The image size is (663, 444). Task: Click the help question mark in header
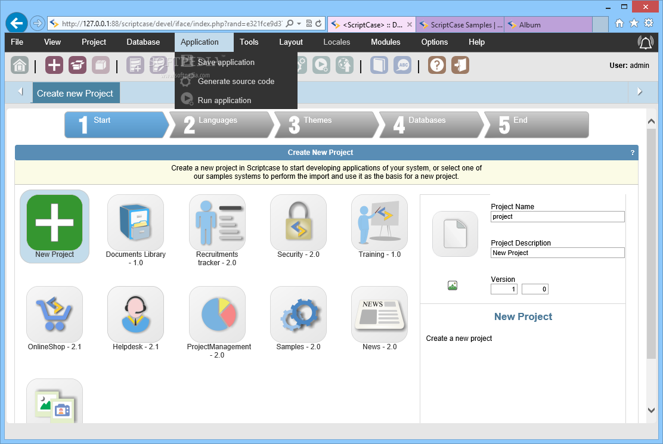click(633, 153)
